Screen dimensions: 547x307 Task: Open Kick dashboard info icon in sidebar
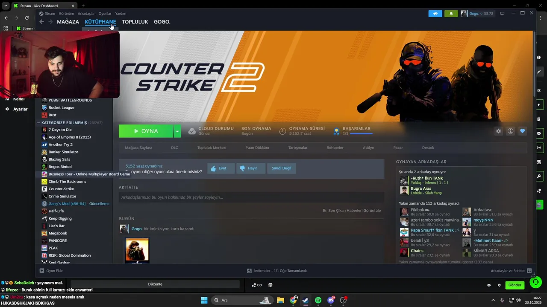click(538, 58)
